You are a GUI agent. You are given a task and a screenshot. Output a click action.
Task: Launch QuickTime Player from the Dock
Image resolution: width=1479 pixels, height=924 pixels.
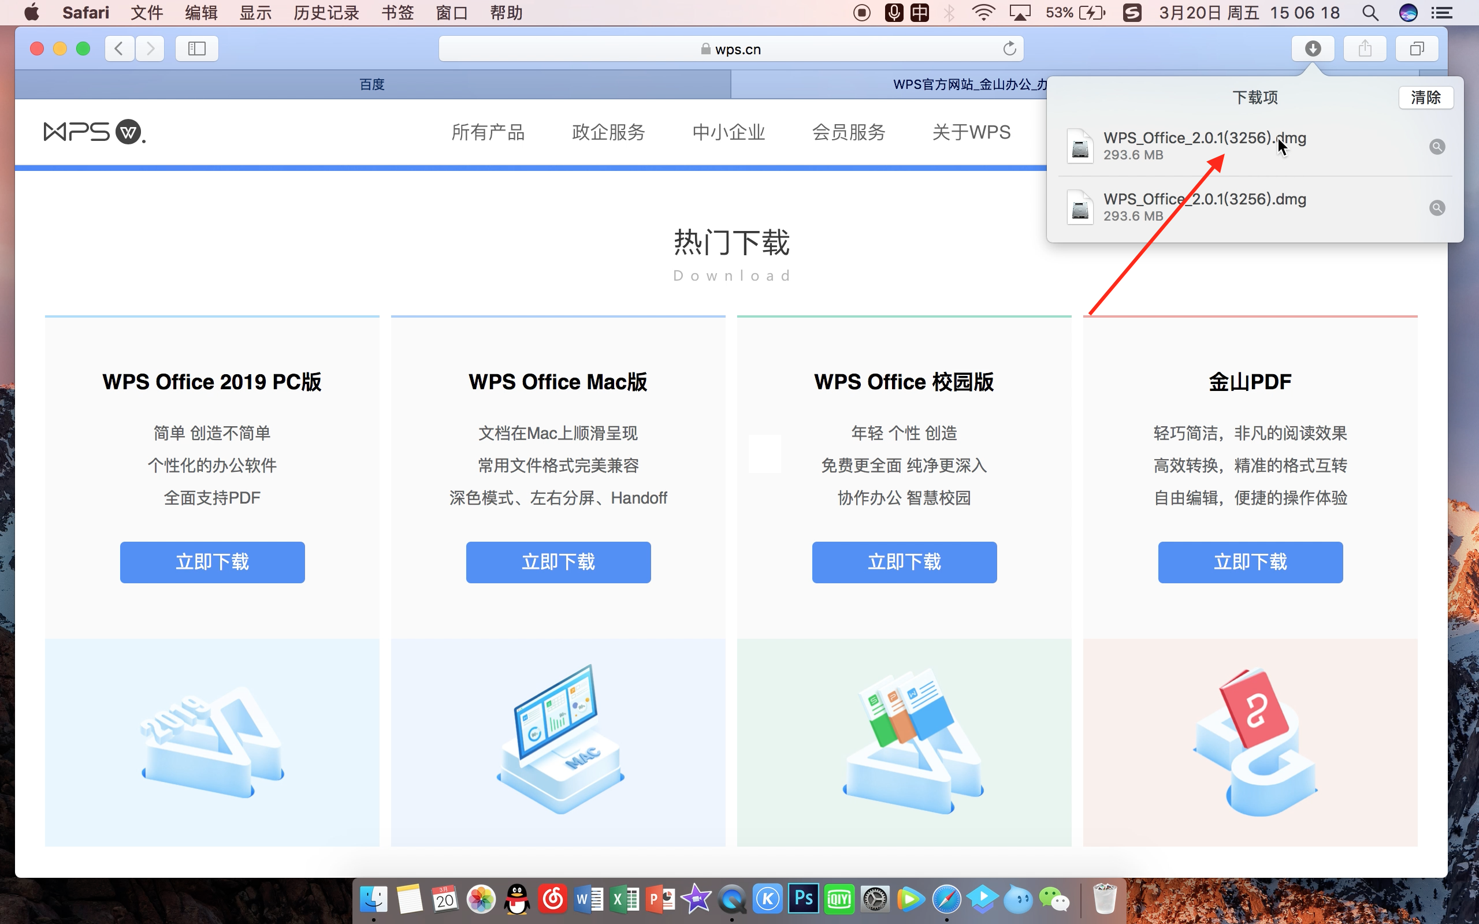coord(732,900)
